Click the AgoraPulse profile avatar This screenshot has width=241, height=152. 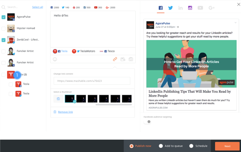tap(11, 17)
